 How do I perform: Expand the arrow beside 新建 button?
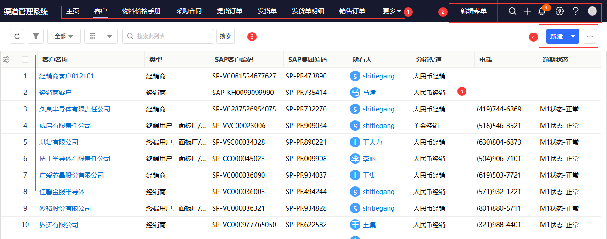[573, 37]
